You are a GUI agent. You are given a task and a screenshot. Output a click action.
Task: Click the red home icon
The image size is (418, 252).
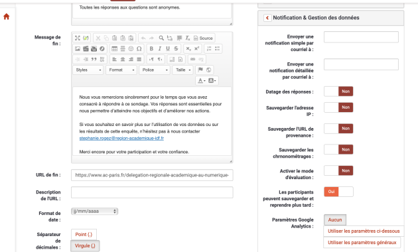pyautogui.click(x=7, y=17)
